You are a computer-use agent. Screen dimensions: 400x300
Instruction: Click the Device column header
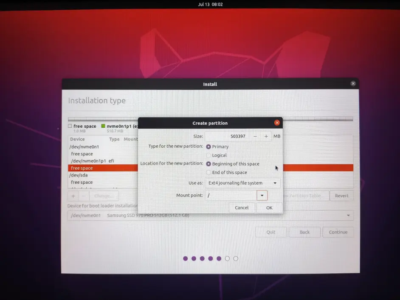tap(77, 139)
